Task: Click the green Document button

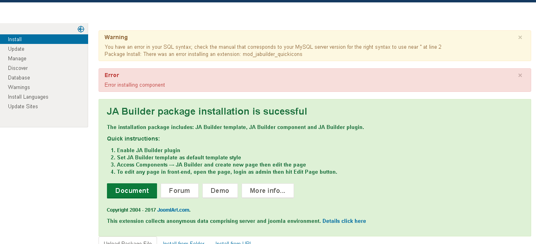Action: tap(132, 191)
